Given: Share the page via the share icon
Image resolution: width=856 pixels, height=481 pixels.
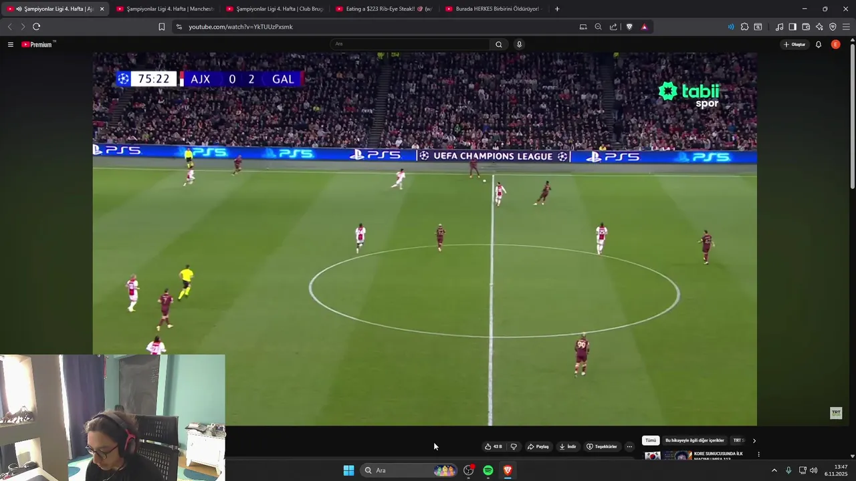Looking at the screenshot, I should (x=613, y=27).
